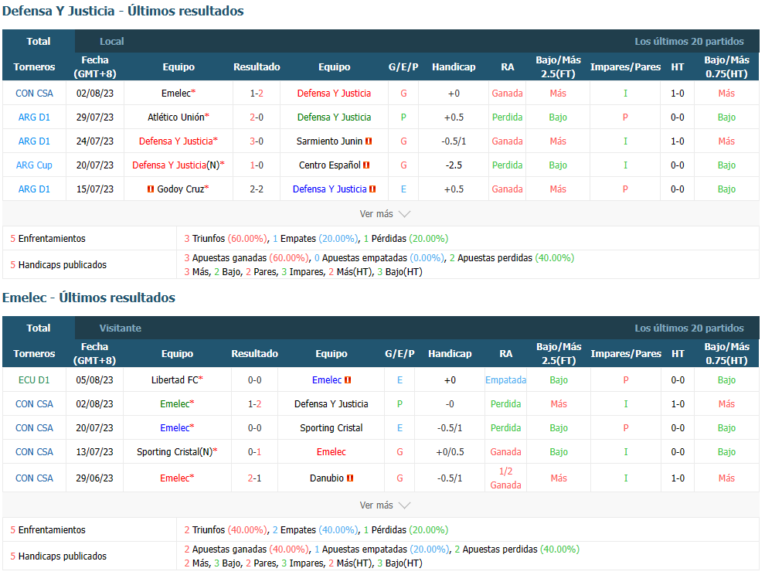
Task: Open ARG D1 tournament link in 15/07/23 row
Action: tap(34, 189)
